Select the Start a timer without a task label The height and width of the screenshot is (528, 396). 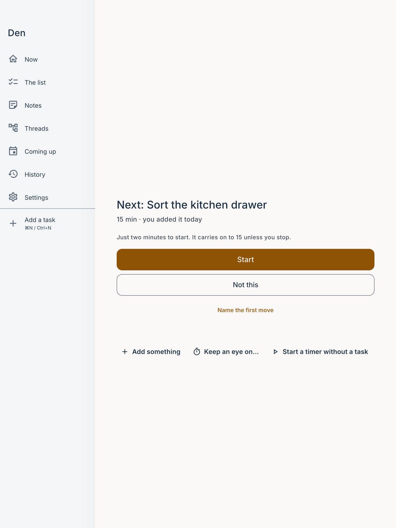[x=325, y=351]
